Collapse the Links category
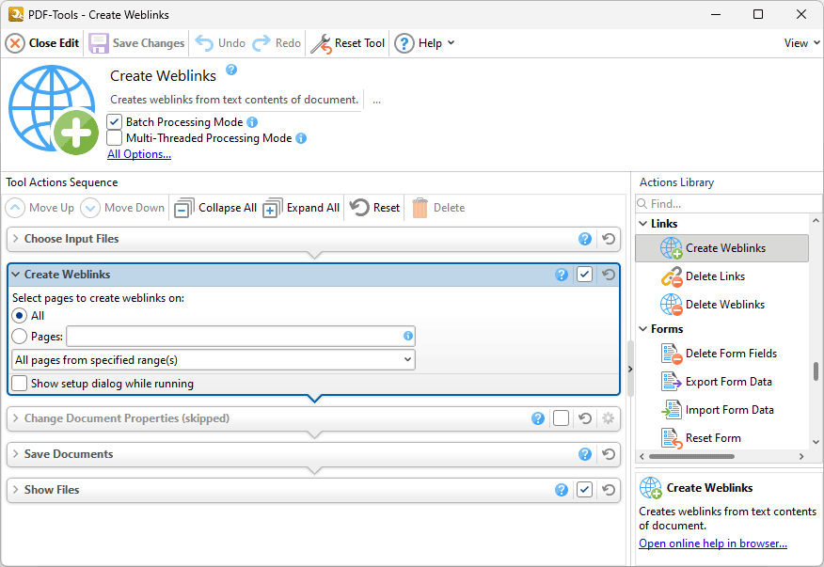The image size is (824, 567). [642, 224]
